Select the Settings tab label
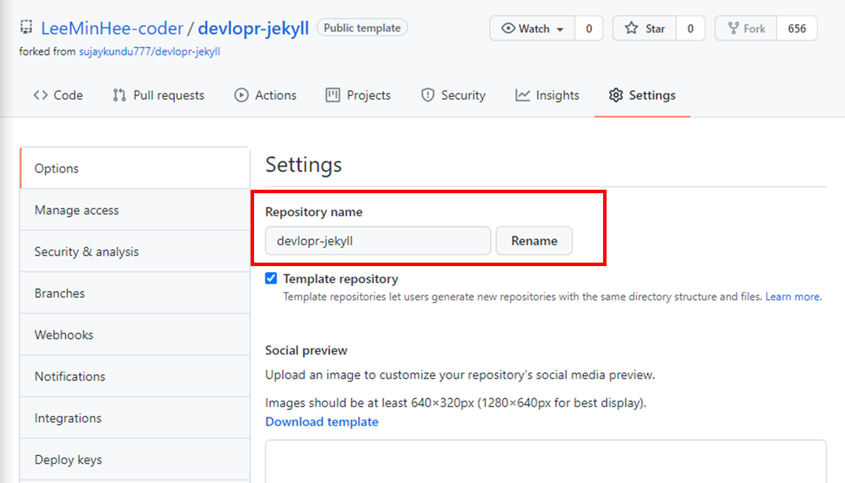This screenshot has height=483, width=845. [652, 95]
